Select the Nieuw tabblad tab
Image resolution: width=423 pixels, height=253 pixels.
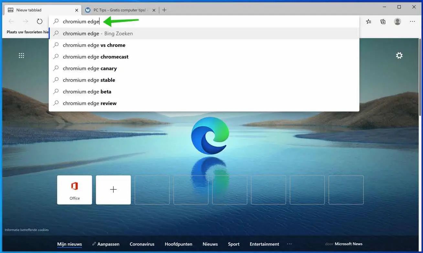point(42,10)
